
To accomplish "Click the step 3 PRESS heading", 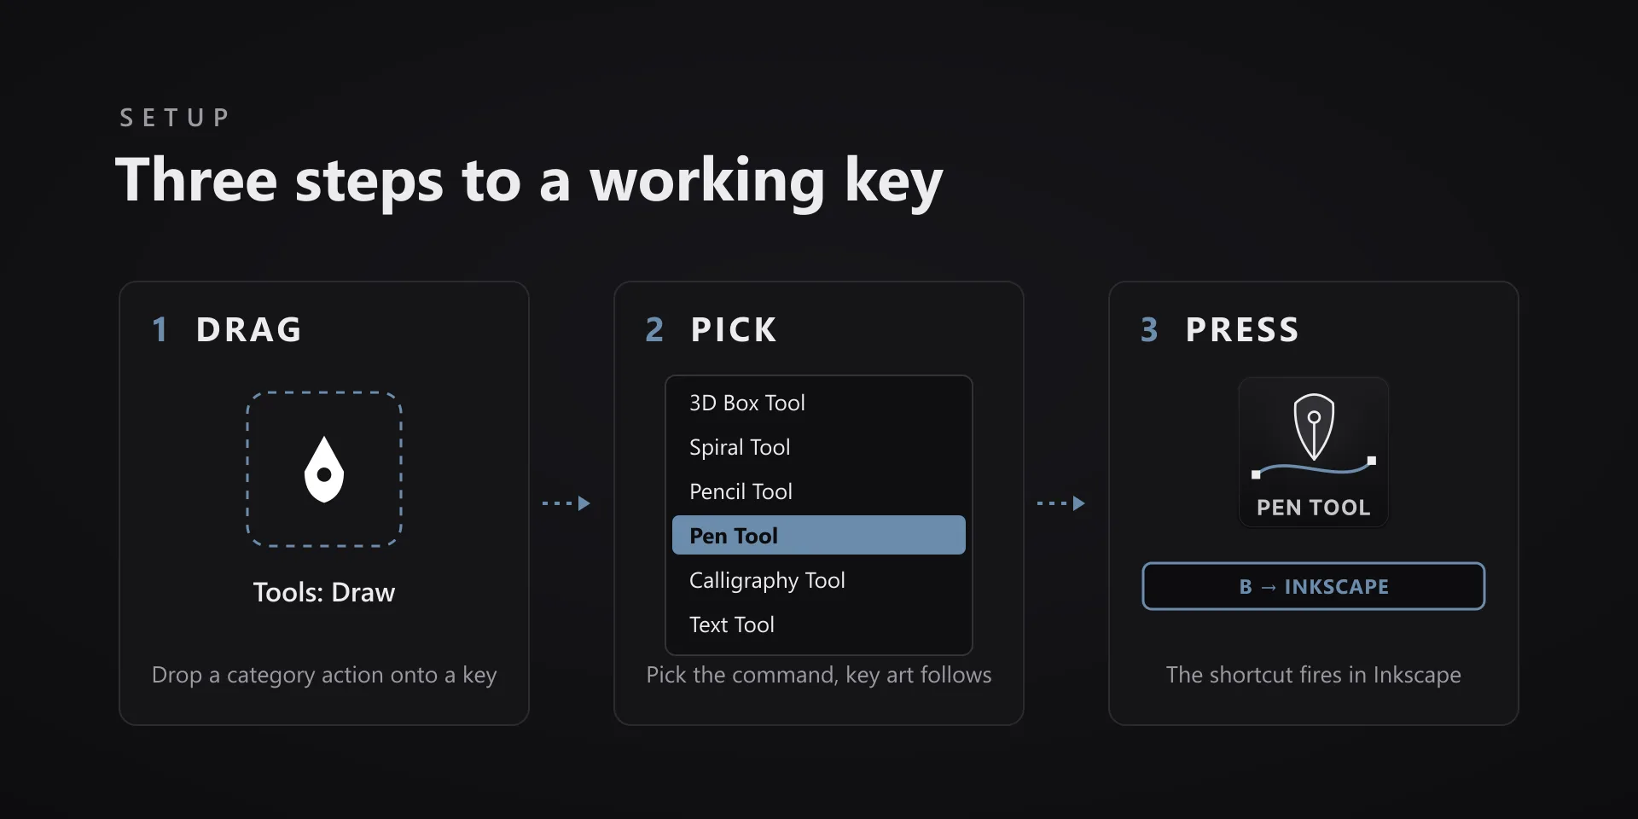I will click(1220, 329).
